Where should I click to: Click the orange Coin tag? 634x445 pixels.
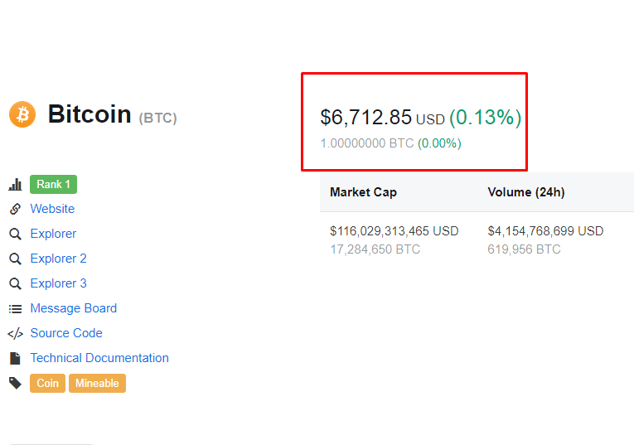point(47,383)
